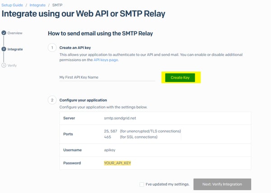Click the highlighted YOUR_API_KEY password value

[x=117, y=163]
